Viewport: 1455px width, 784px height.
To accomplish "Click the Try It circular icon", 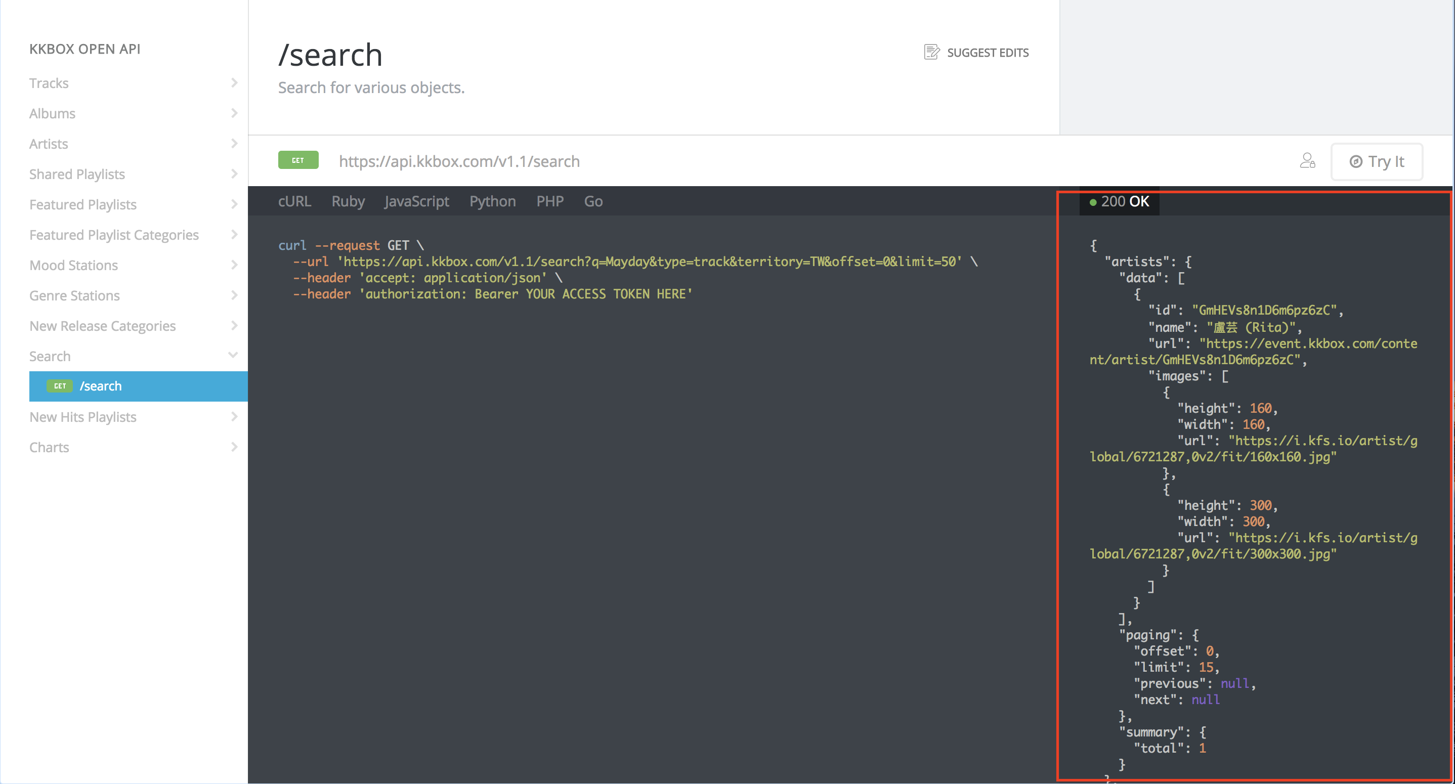I will coord(1357,161).
